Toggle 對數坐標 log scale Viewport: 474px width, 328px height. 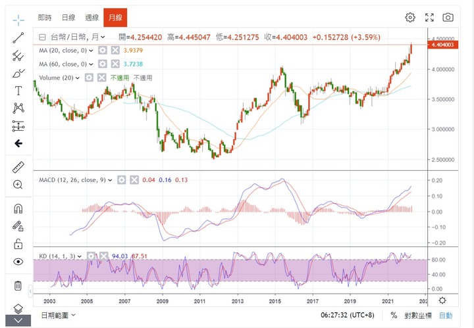pos(418,316)
